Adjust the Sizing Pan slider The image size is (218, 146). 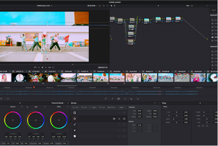(176, 112)
